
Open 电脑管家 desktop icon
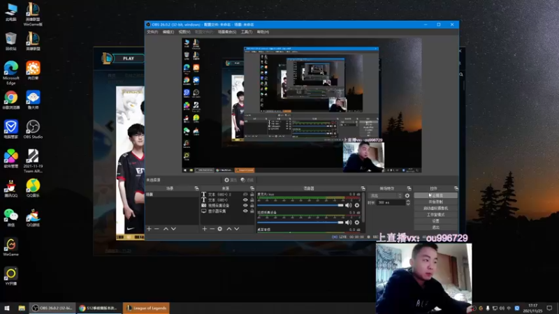11,129
